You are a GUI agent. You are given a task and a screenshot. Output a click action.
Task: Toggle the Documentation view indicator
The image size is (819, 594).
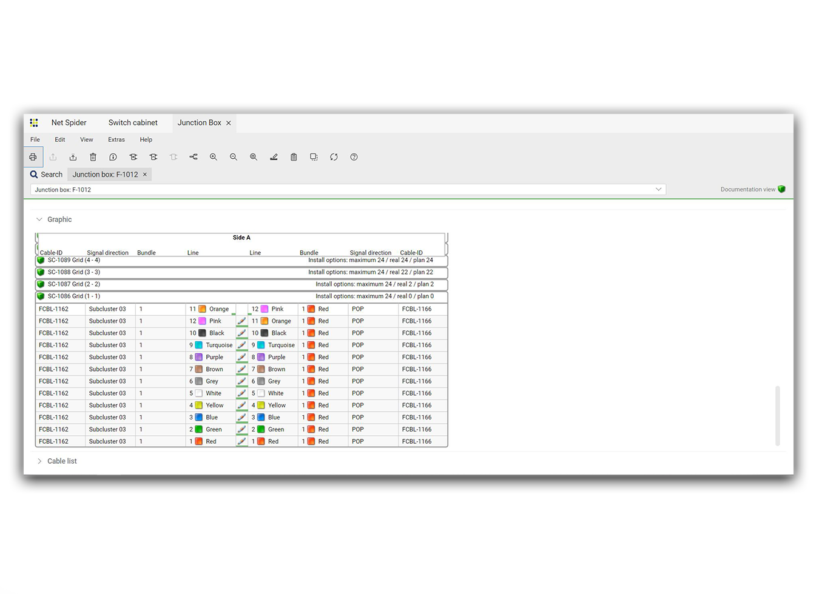(x=781, y=189)
